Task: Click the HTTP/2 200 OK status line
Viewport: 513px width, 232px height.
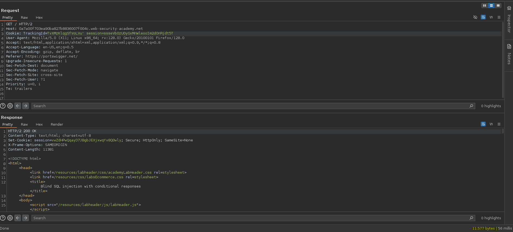Action: click(22, 131)
